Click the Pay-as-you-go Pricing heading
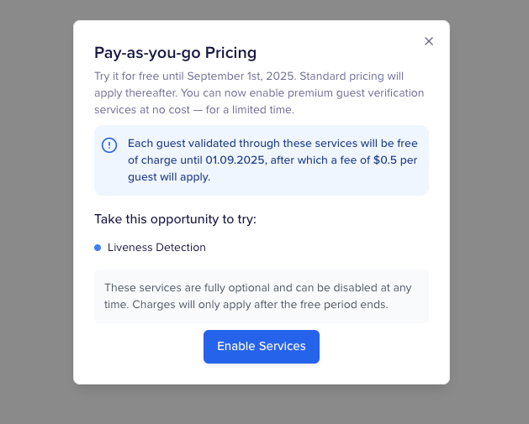The width and height of the screenshot is (529, 424). (x=175, y=53)
